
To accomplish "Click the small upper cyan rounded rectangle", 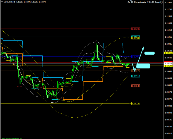I will click(149, 53).
